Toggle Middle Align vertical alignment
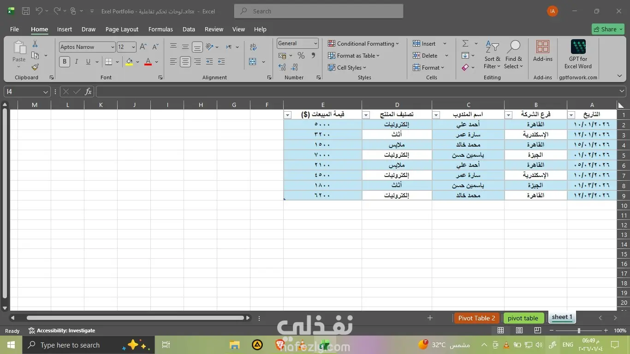This screenshot has height=354, width=630. pos(185,47)
